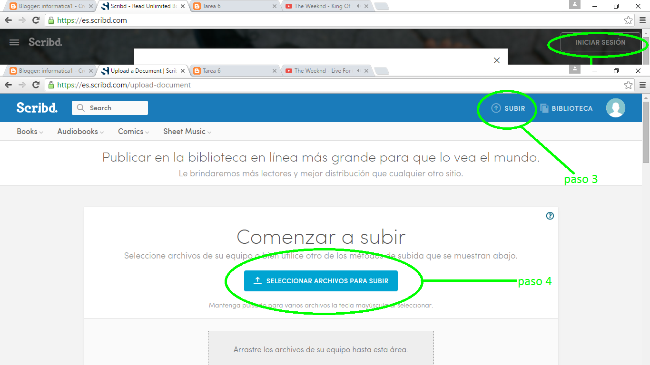Click the Search field in the Scribd header

[x=110, y=108]
